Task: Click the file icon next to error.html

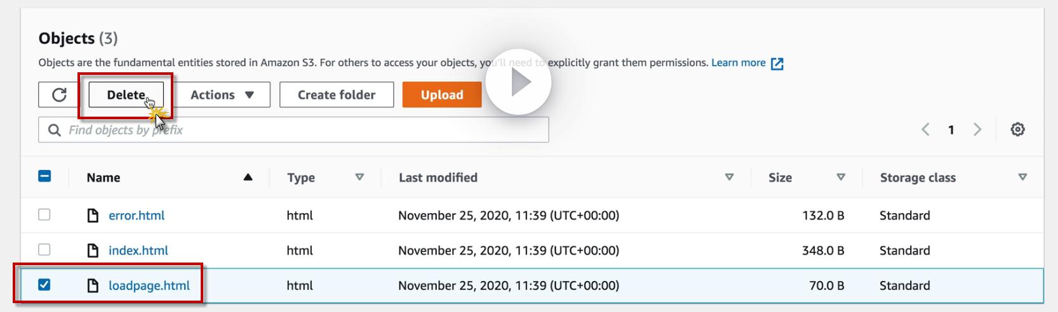Action: click(93, 216)
